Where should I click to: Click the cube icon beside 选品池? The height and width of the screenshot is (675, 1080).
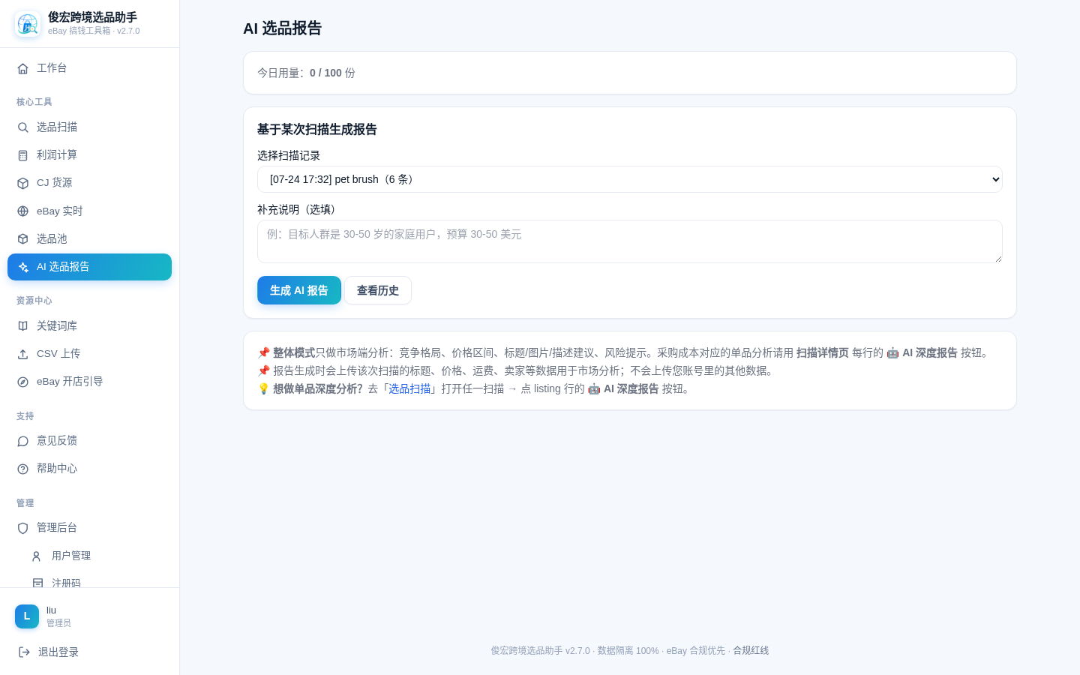pos(22,239)
